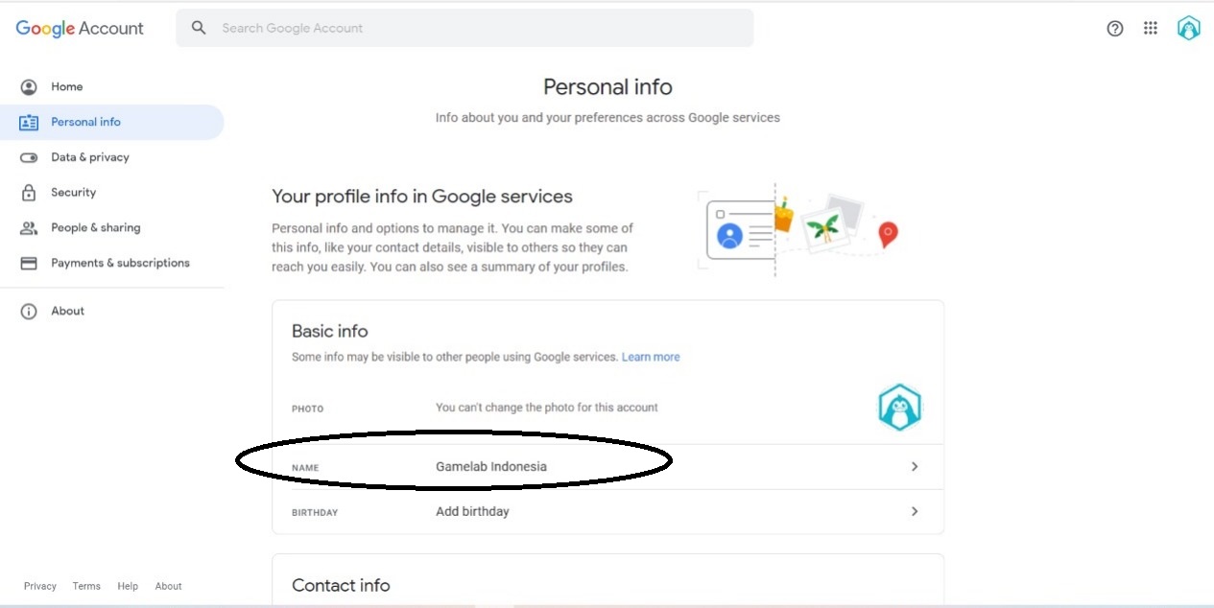The image size is (1214, 608).
Task: Click the Security padlock icon
Action: pos(29,193)
